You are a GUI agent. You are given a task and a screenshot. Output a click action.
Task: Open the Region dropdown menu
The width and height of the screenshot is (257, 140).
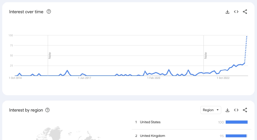coord(211,110)
